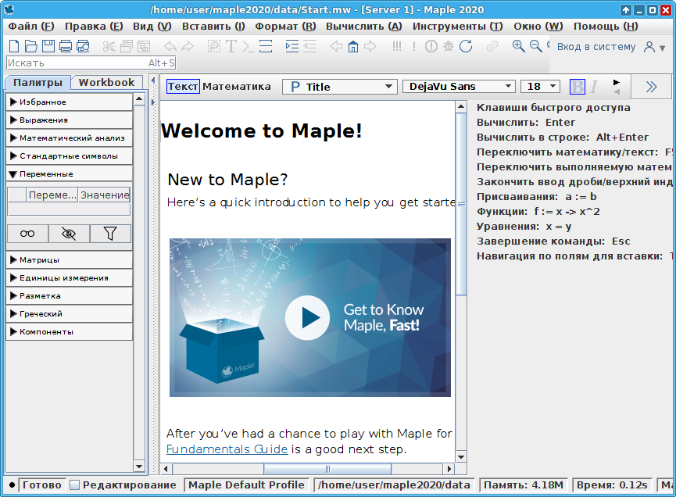Click the undo arrow icon
The image size is (676, 497).
pyautogui.click(x=170, y=46)
